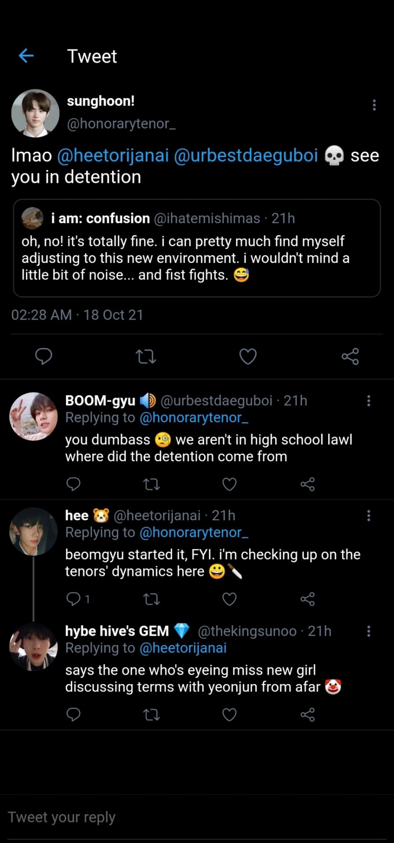394x843 pixels.
Task: Open the @urbestdaeguboi mention link
Action: coord(246,155)
